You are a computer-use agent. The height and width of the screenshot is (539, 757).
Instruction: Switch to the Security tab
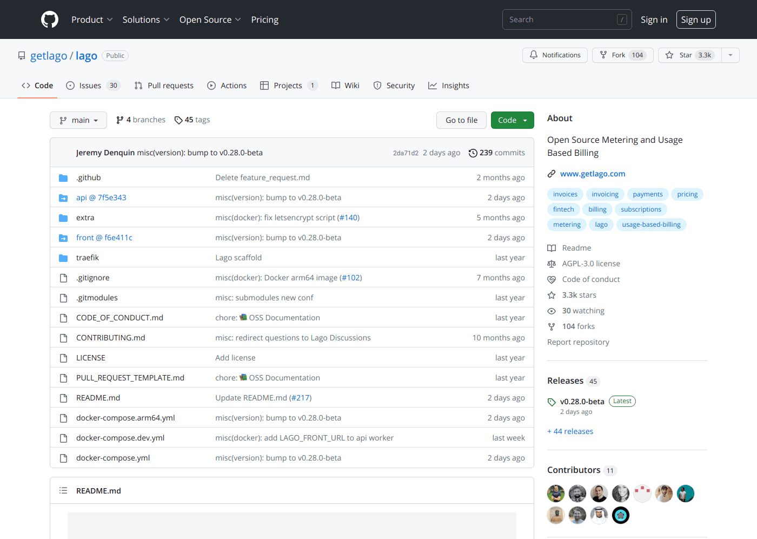pos(394,86)
